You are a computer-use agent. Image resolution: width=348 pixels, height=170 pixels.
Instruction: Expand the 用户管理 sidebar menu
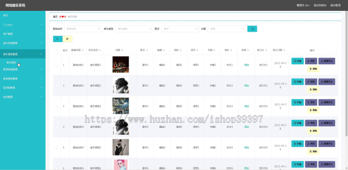pyautogui.click(x=23, y=34)
